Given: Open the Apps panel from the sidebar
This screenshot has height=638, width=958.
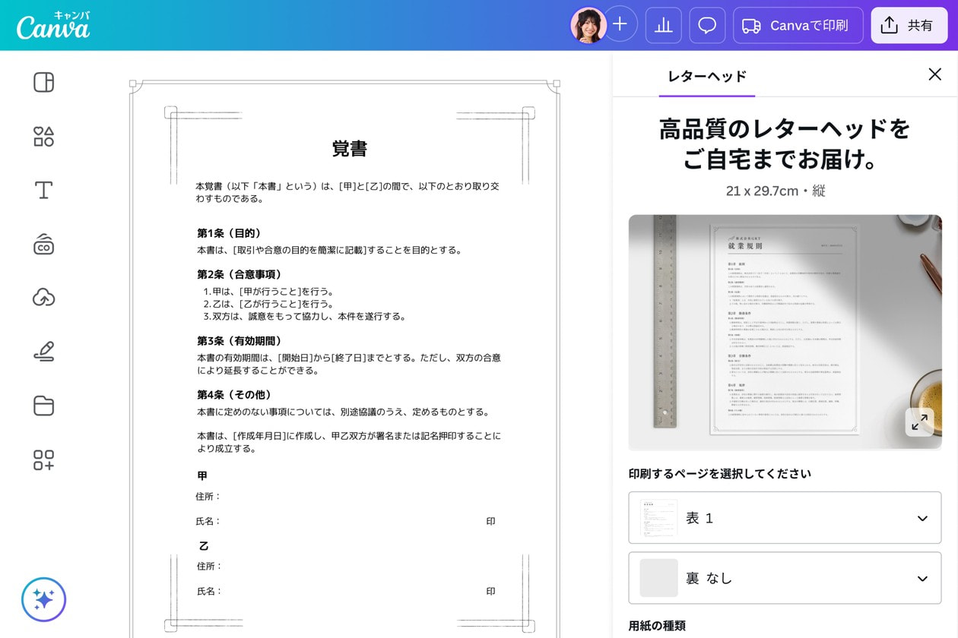Looking at the screenshot, I should coord(43,460).
